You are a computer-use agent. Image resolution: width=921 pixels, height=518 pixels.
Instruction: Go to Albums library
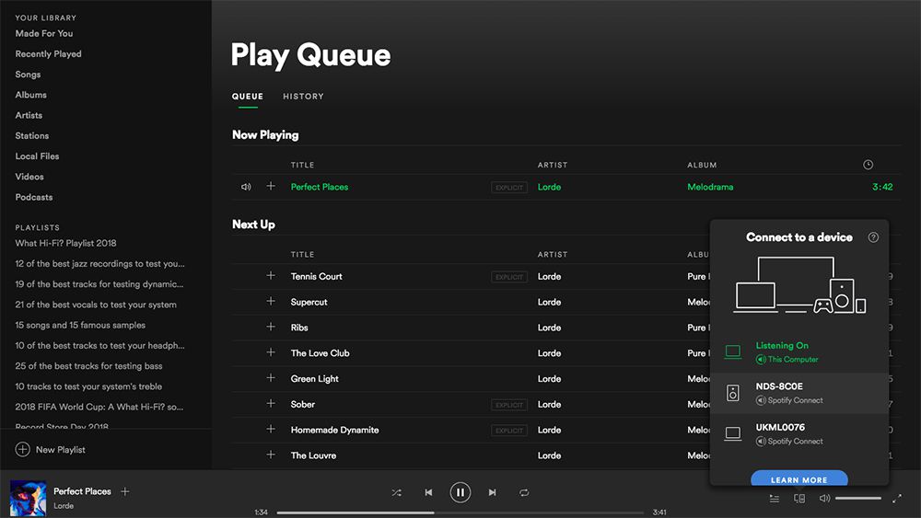coord(30,95)
